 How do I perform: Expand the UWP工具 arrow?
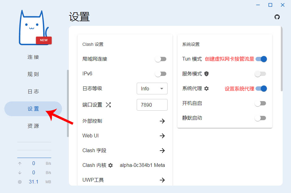click(x=162, y=180)
